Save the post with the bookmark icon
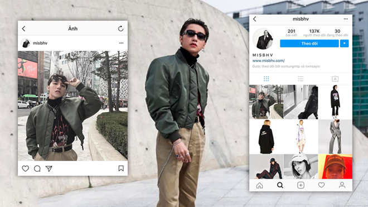 tap(121, 169)
